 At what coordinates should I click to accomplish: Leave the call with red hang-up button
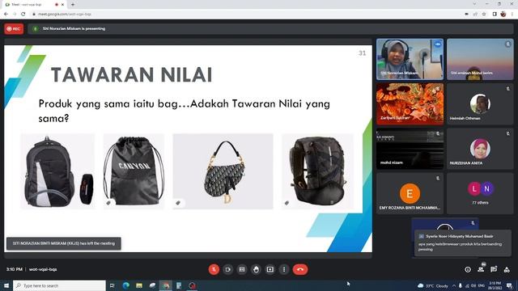click(300, 269)
